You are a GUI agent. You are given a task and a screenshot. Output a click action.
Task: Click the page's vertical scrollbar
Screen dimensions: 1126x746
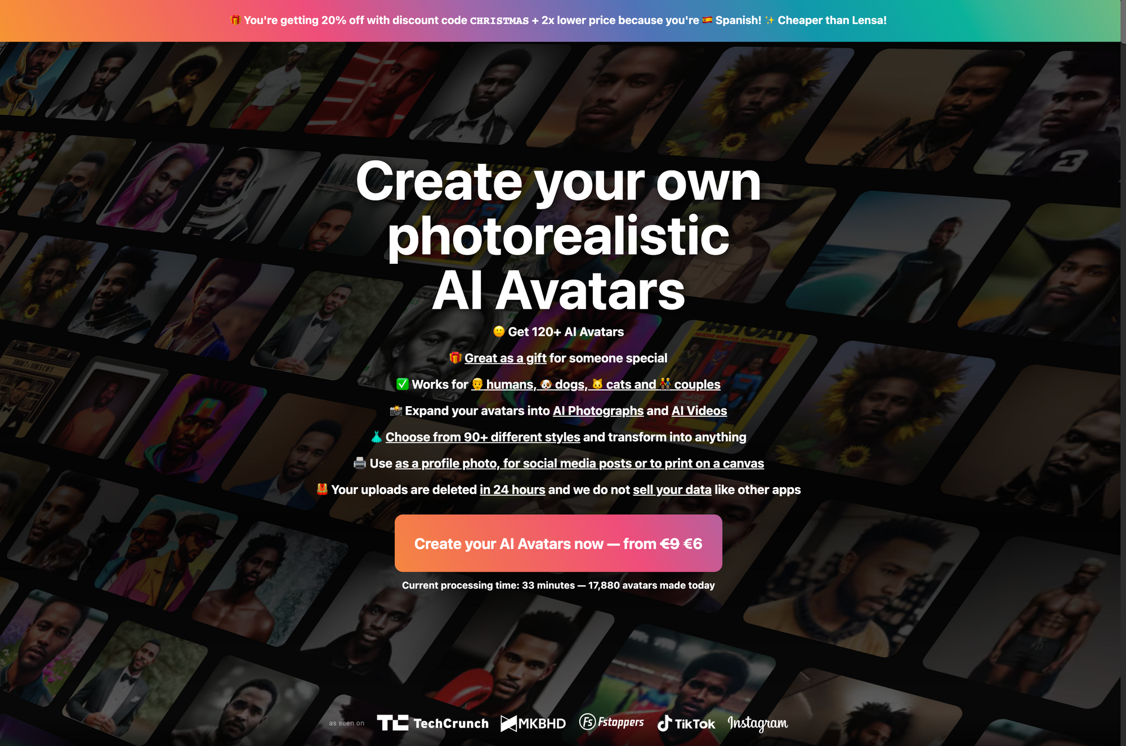(x=1123, y=373)
